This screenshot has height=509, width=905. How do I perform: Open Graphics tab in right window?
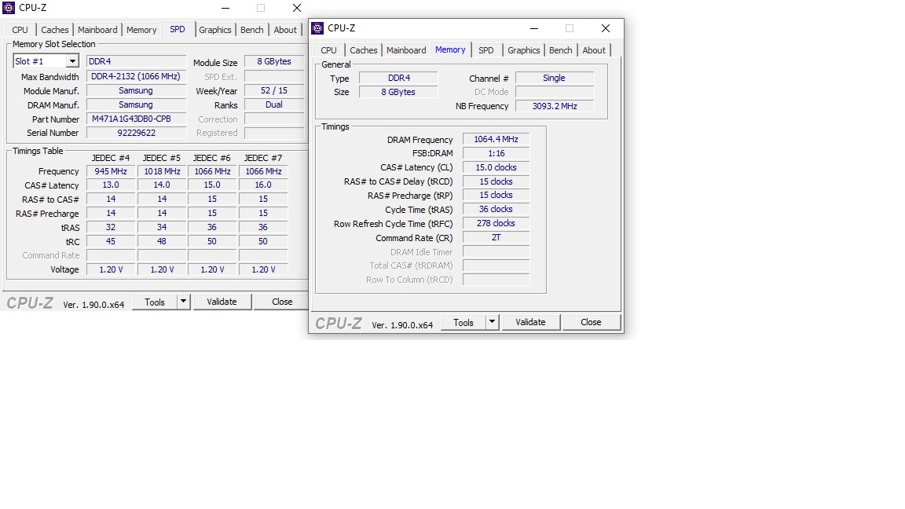(x=524, y=50)
